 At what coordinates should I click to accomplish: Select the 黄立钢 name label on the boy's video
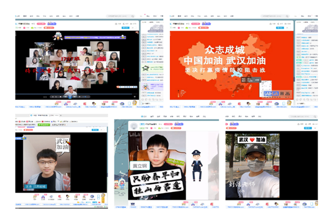click(138, 165)
